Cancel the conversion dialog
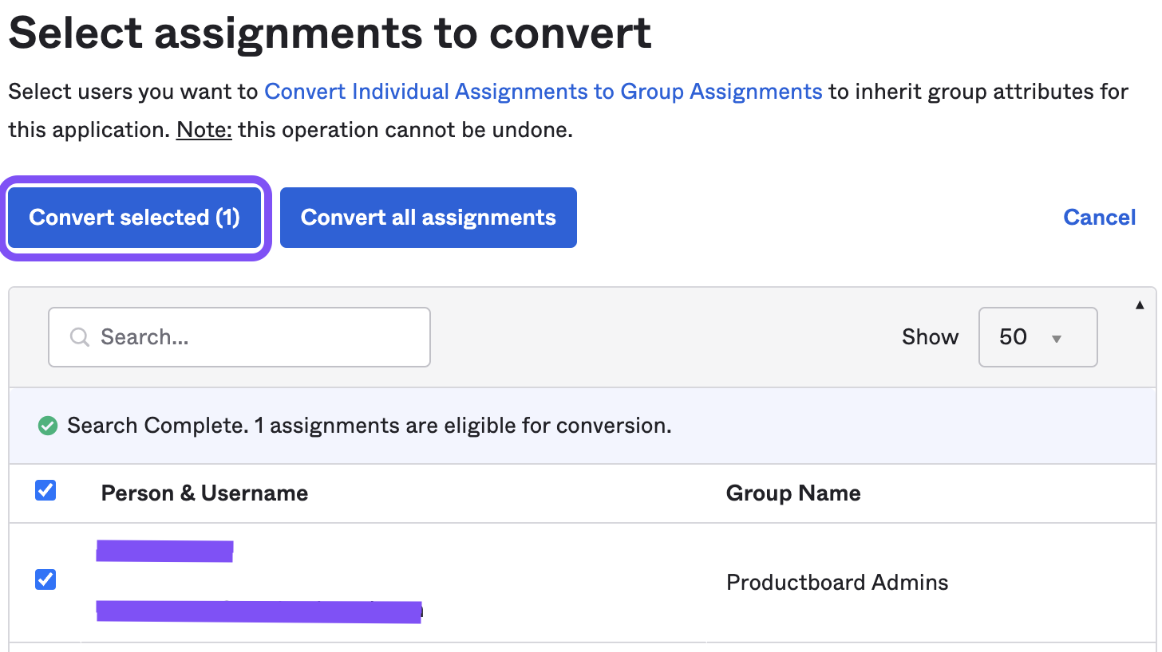This screenshot has width=1162, height=652. click(1099, 218)
